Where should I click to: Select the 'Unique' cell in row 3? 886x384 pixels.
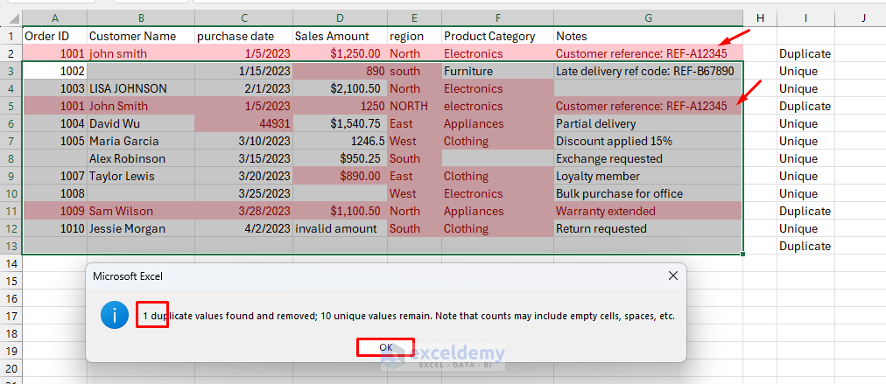click(805, 71)
